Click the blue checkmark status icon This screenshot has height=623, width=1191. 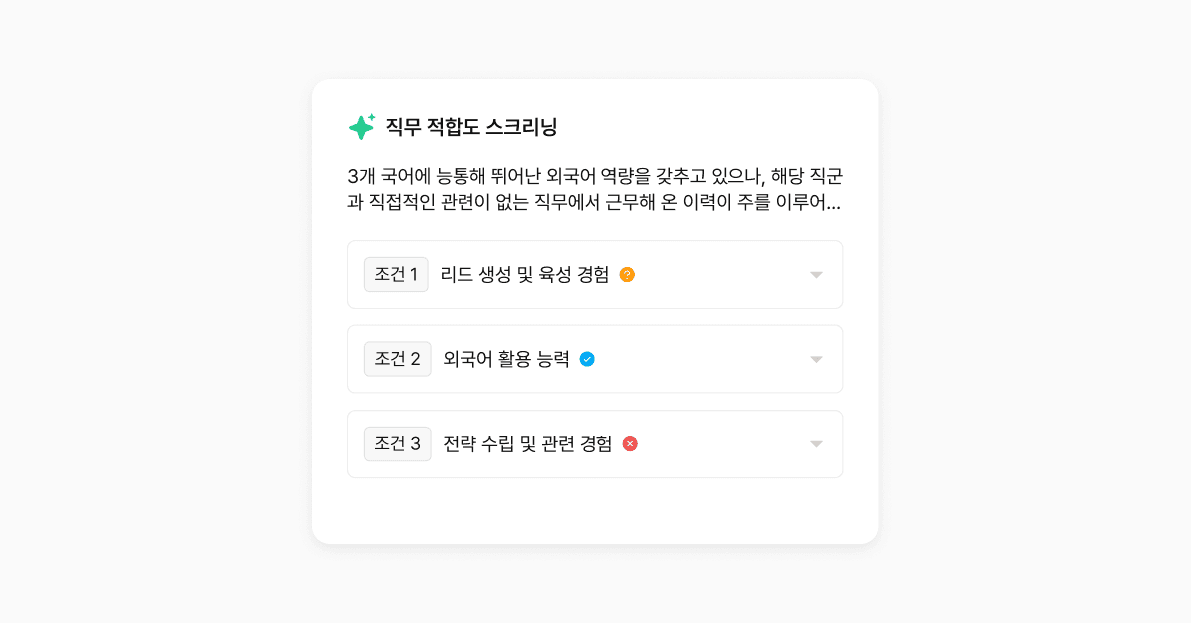coord(587,359)
